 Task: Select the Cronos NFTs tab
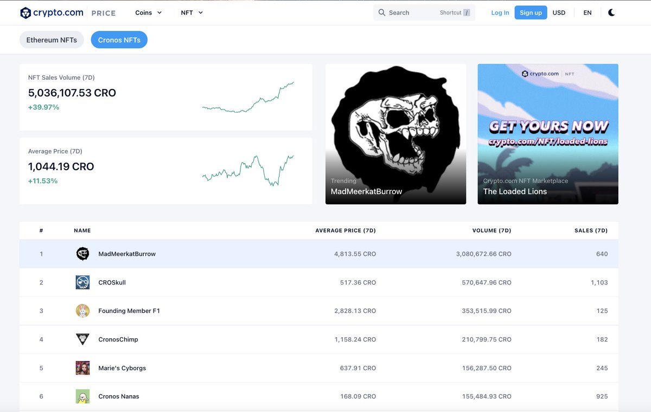click(119, 40)
